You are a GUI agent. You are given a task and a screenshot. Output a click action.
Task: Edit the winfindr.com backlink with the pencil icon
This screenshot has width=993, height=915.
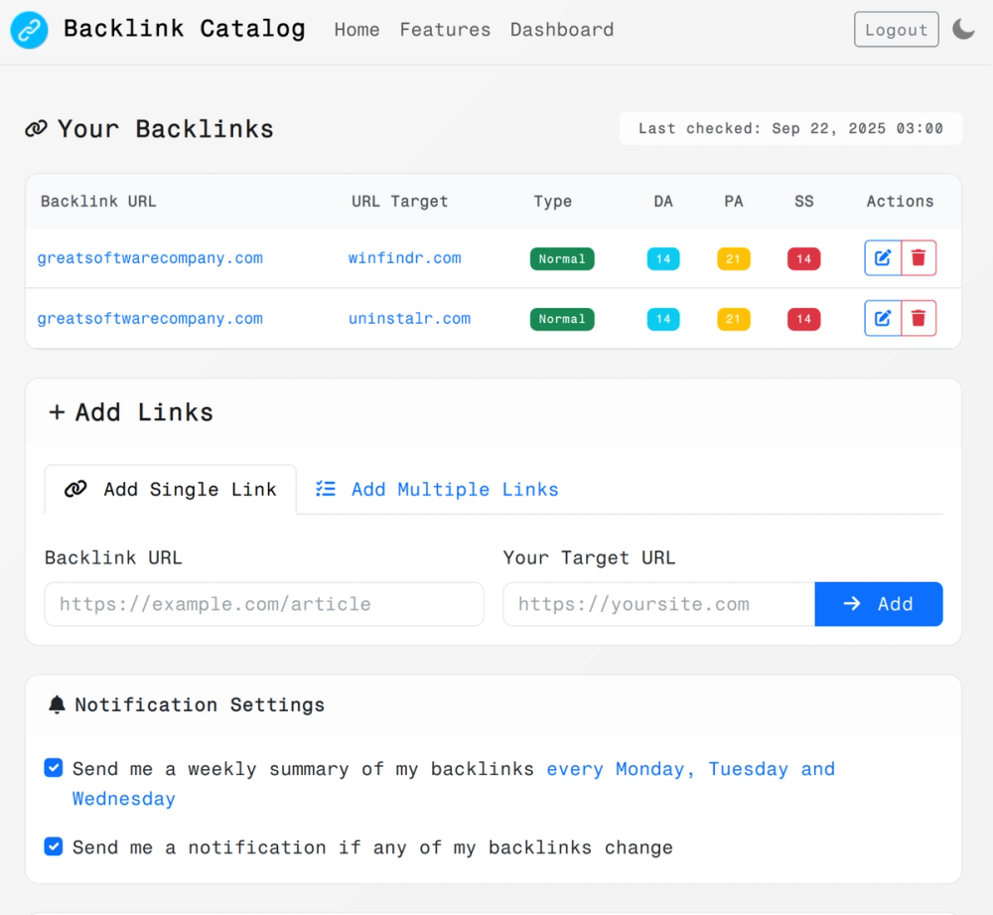pos(882,257)
